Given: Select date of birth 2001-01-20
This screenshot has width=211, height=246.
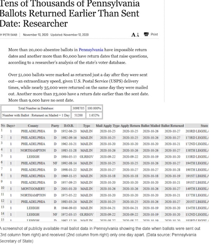Looking at the screenshot, I should 69,189.
